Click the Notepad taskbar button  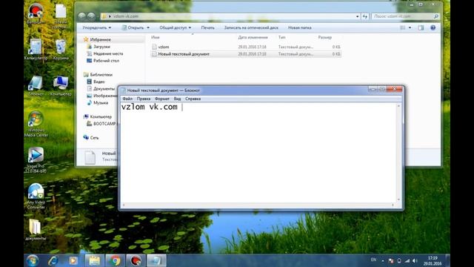(x=156, y=260)
